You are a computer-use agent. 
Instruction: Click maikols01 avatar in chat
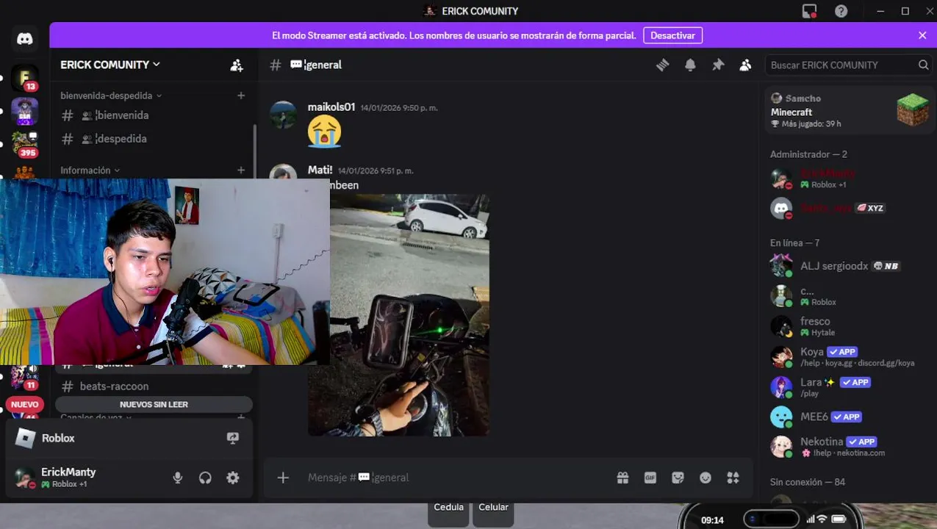pos(283,115)
